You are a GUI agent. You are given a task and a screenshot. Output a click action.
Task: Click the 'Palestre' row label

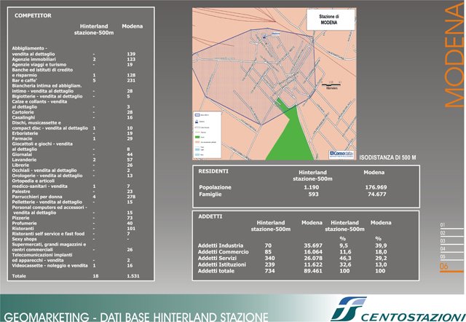(21, 192)
